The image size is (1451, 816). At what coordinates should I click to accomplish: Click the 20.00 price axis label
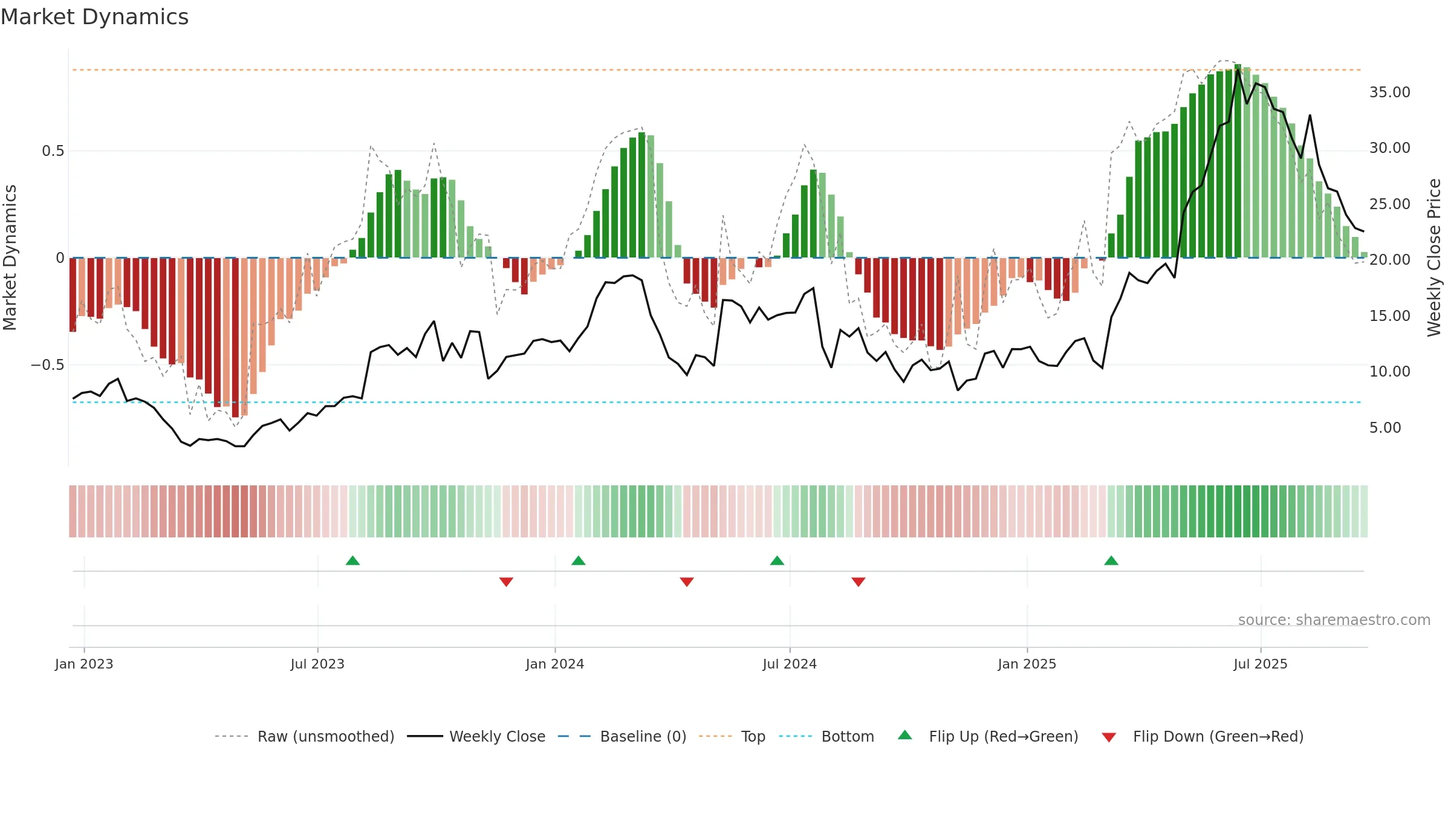pos(1390,259)
